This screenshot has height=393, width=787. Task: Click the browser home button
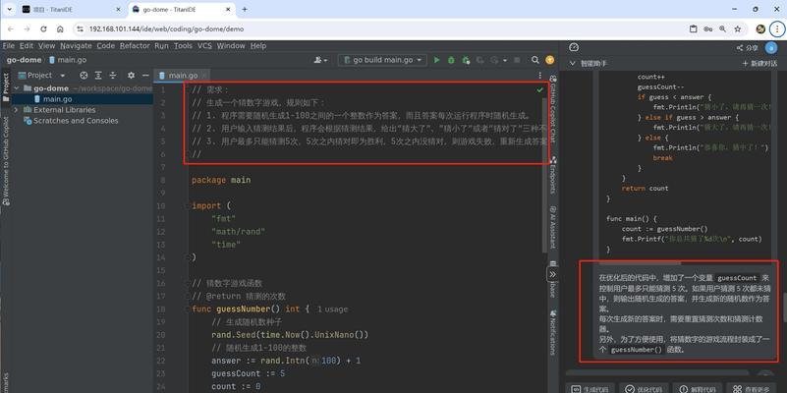tap(60, 29)
